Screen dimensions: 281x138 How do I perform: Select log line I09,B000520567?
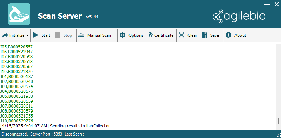pyautogui.click(x=17, y=67)
